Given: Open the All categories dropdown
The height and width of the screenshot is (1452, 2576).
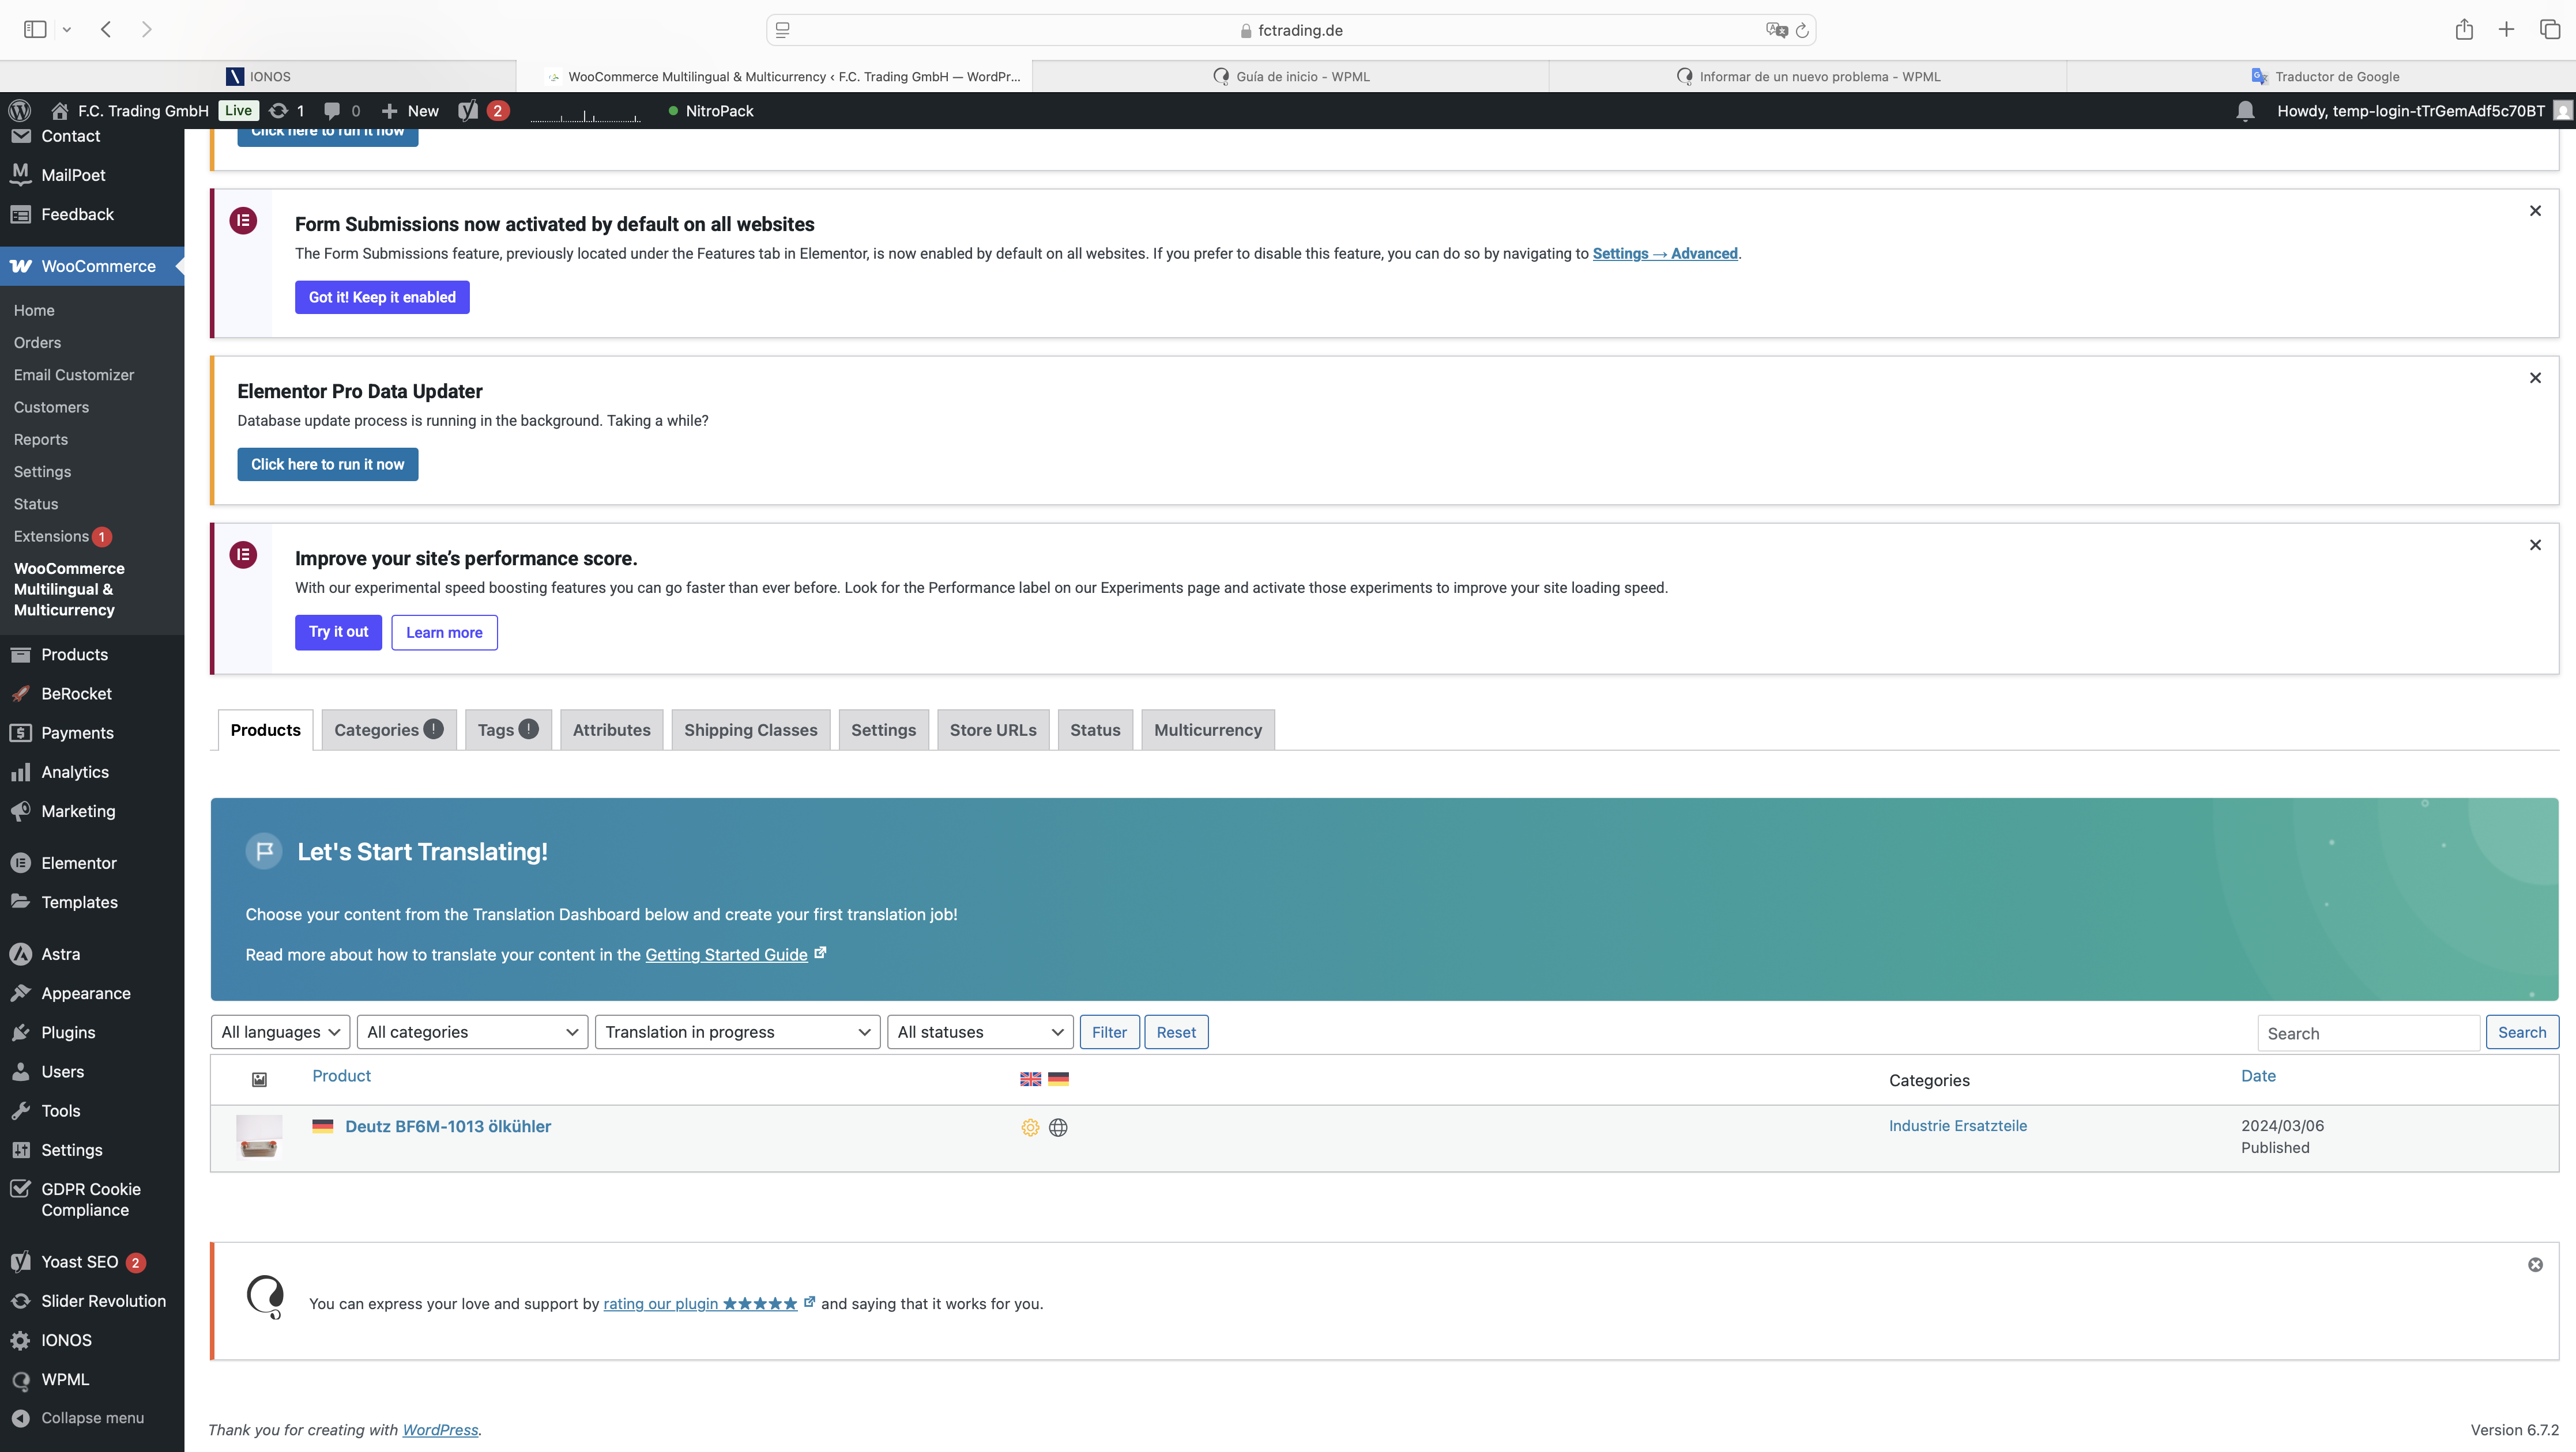Looking at the screenshot, I should 472,1033.
